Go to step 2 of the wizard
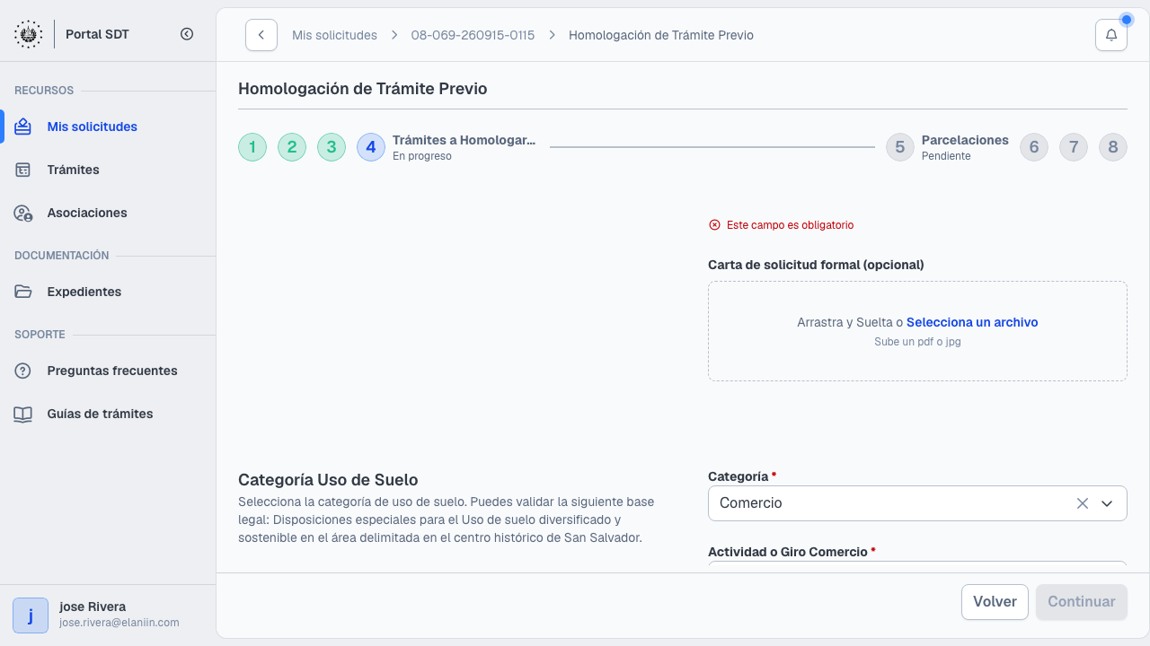1150x646 pixels. [x=292, y=147]
